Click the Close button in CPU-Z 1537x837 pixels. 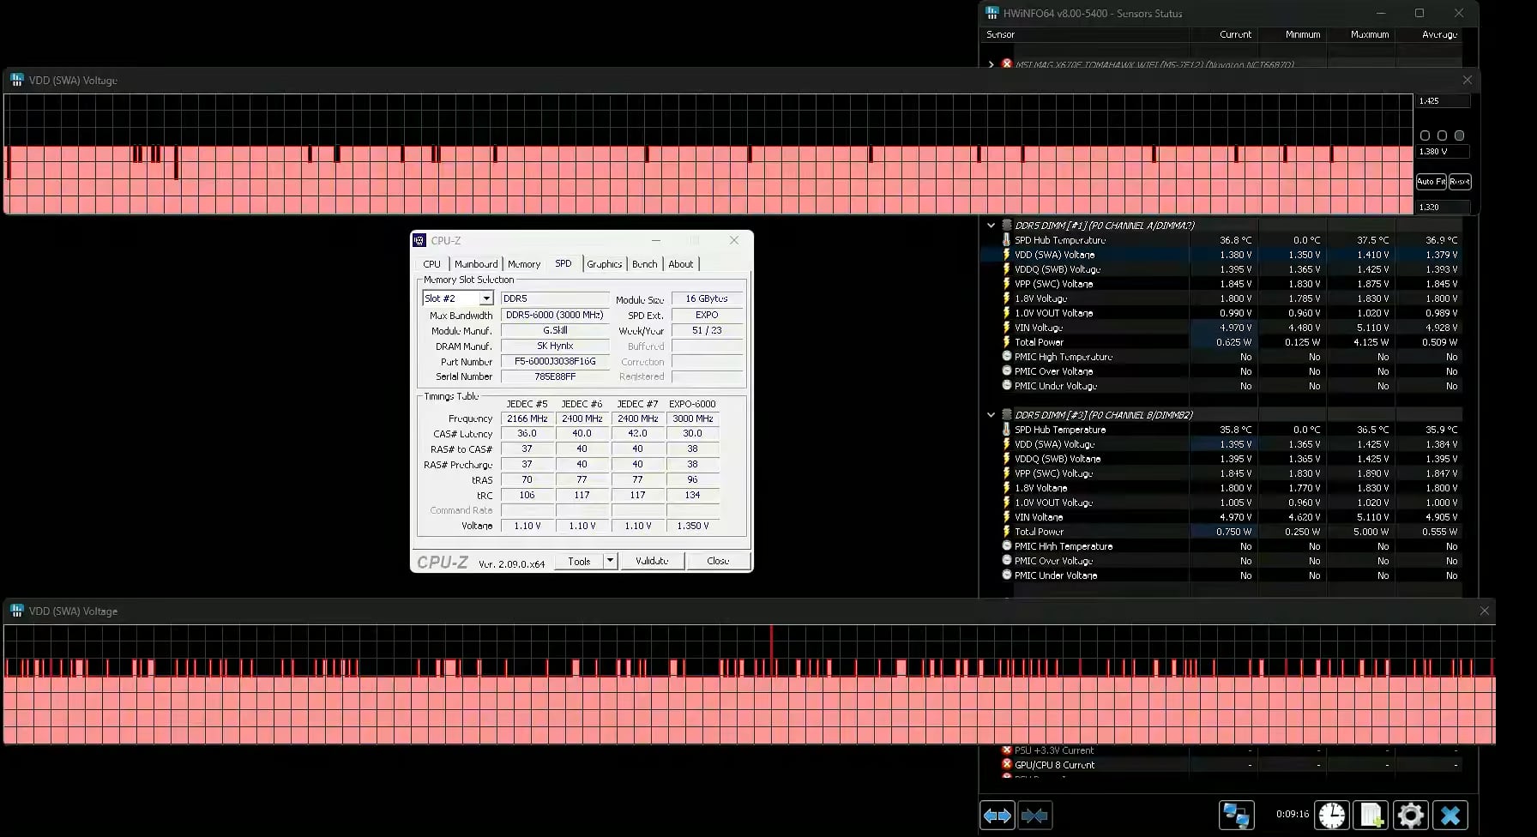coord(718,561)
